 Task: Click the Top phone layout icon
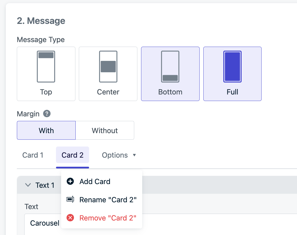46,67
